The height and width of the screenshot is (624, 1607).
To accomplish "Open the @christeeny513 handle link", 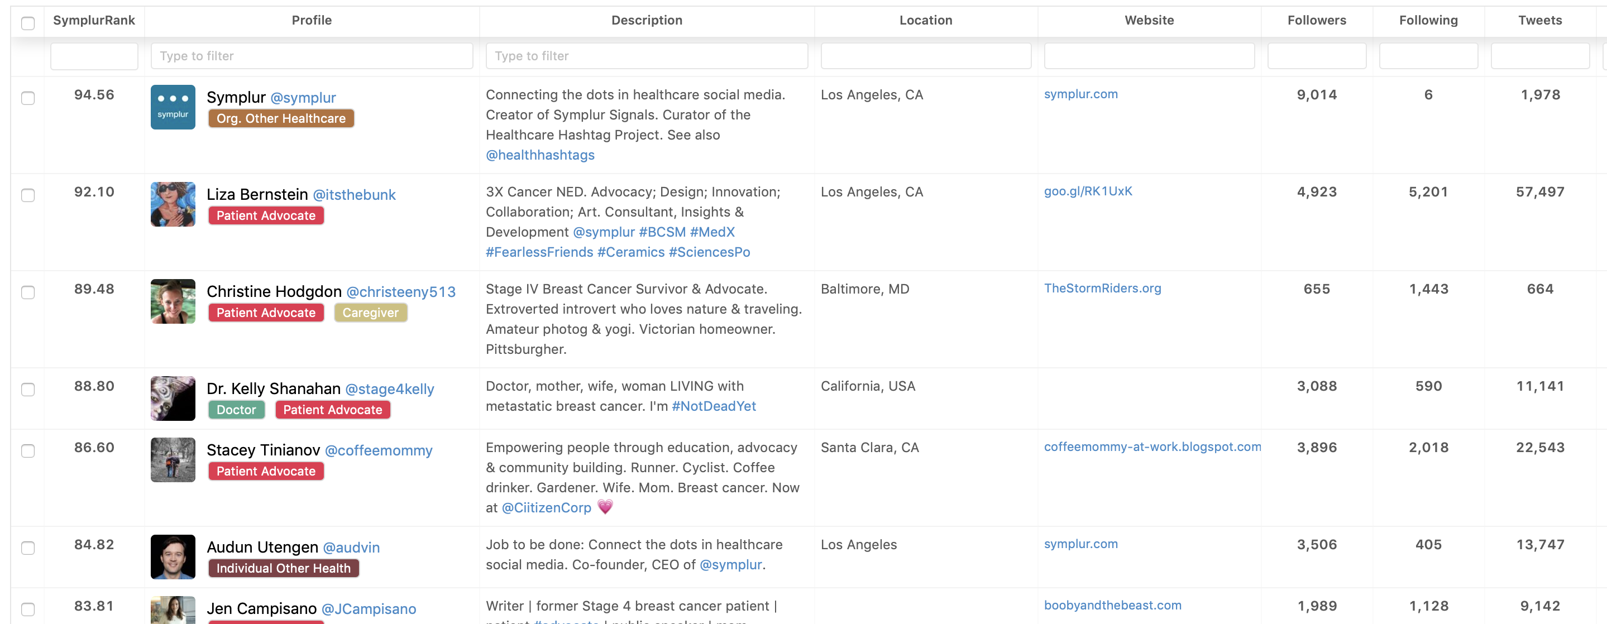I will 401,292.
